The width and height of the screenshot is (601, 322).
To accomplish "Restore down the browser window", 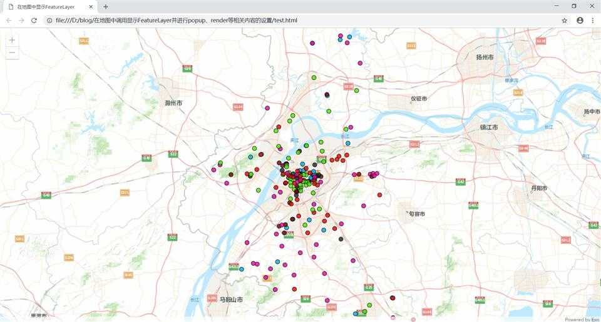I will (x=574, y=6).
